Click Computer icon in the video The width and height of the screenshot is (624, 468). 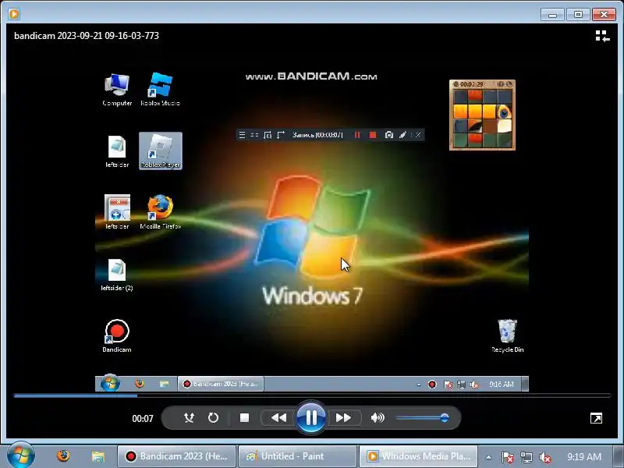click(x=117, y=90)
